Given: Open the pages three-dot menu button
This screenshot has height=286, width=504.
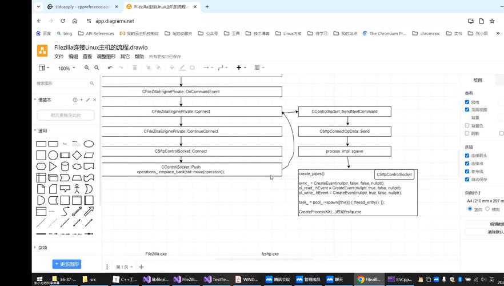Looking at the screenshot, I should pos(107,267).
